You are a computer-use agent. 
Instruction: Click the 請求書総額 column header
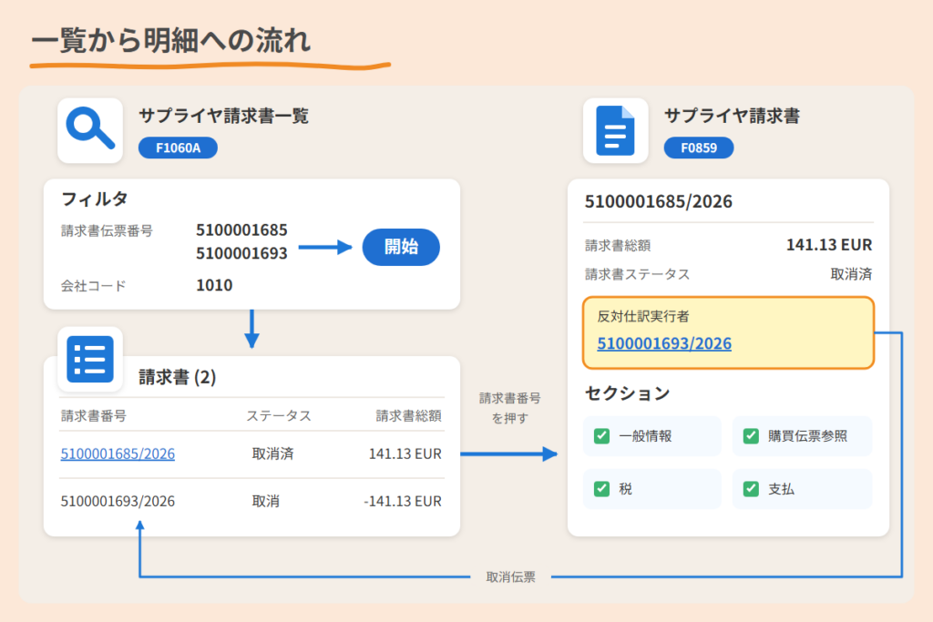[409, 415]
